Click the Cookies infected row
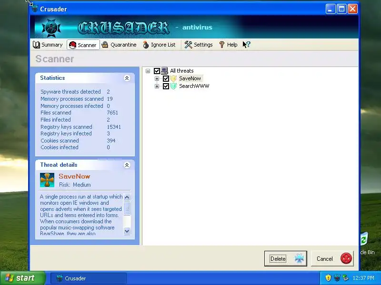The image size is (381, 285). (x=75, y=147)
